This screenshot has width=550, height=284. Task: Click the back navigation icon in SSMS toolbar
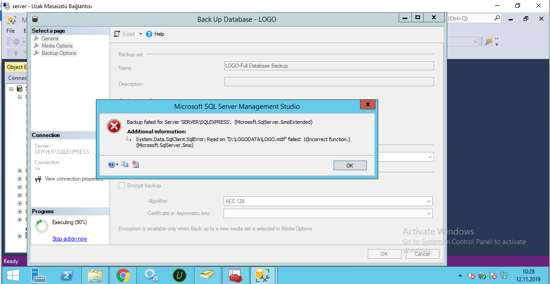(x=16, y=42)
